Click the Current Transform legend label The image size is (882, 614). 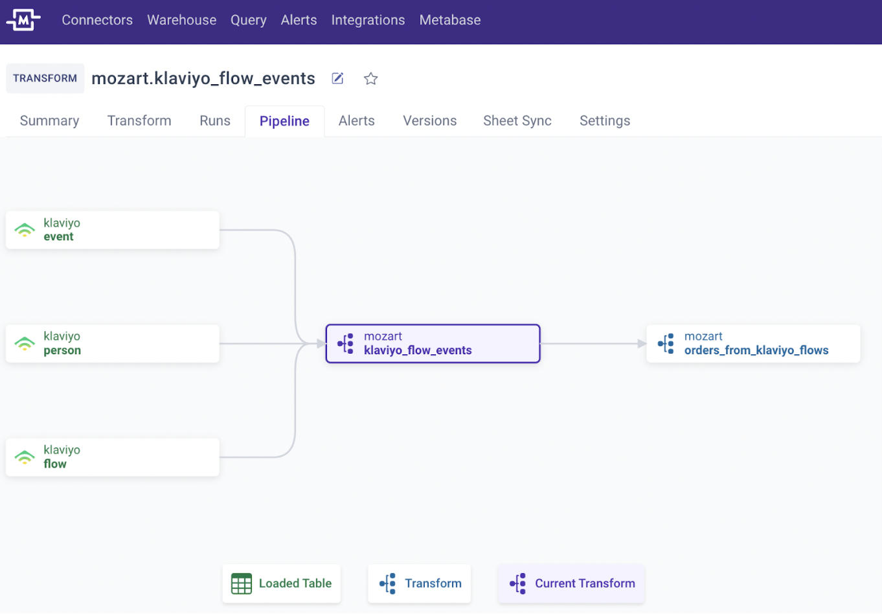pos(585,584)
